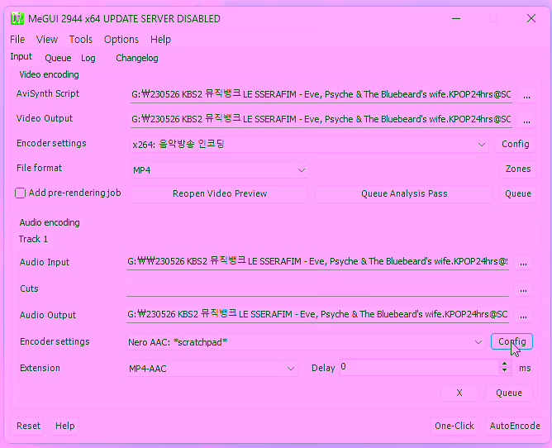The height and width of the screenshot is (448, 552).
Task: Remove audio track with X button
Action: point(459,393)
